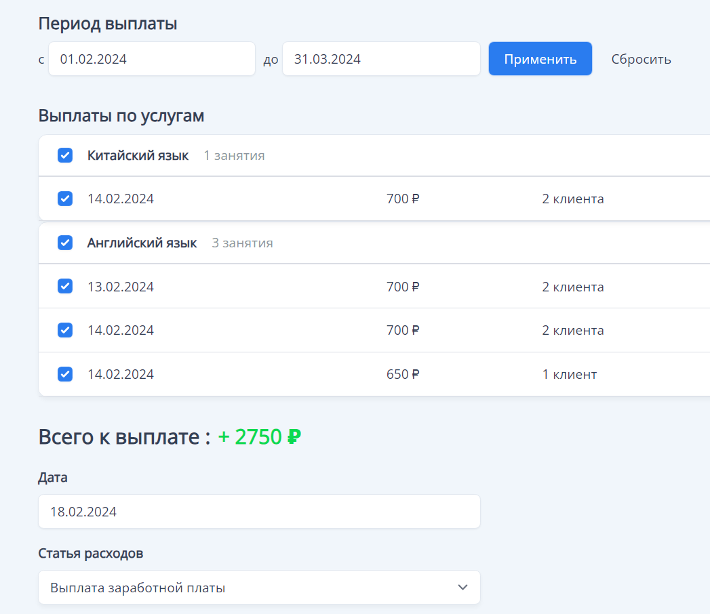
Task: Select the end date field showing 31.03.2024
Action: pos(381,59)
